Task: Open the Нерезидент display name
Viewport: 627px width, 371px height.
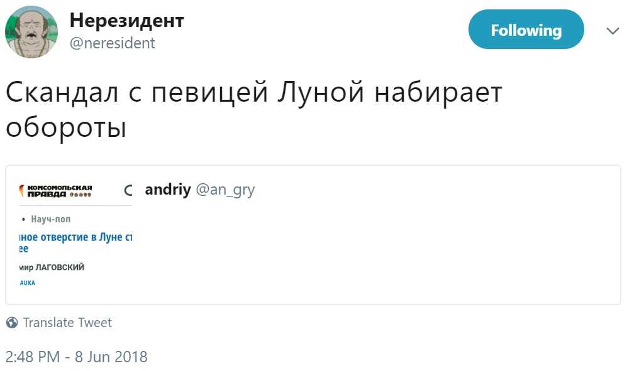Action: click(x=126, y=20)
